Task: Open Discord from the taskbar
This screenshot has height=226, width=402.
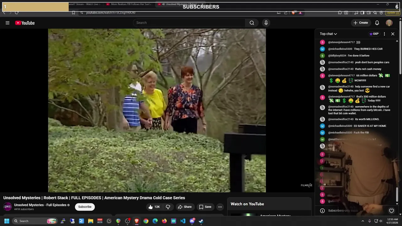Action: coord(192,221)
